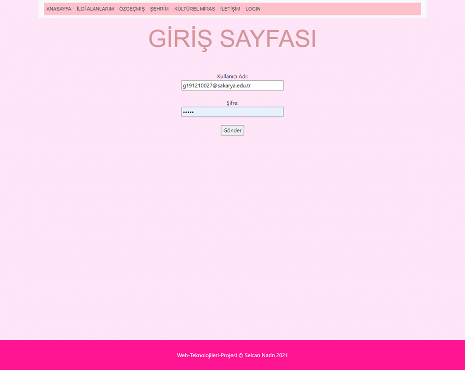
Task: Select LOGIN from the navigation bar
Action: tap(252, 9)
